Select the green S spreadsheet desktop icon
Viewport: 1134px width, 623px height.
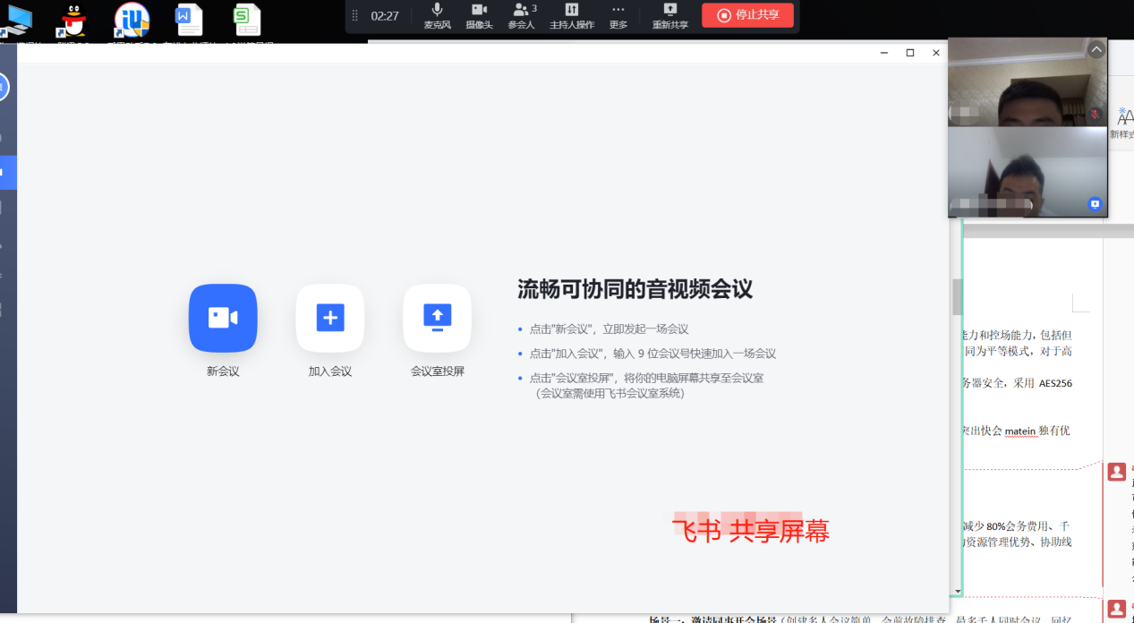[x=245, y=21]
